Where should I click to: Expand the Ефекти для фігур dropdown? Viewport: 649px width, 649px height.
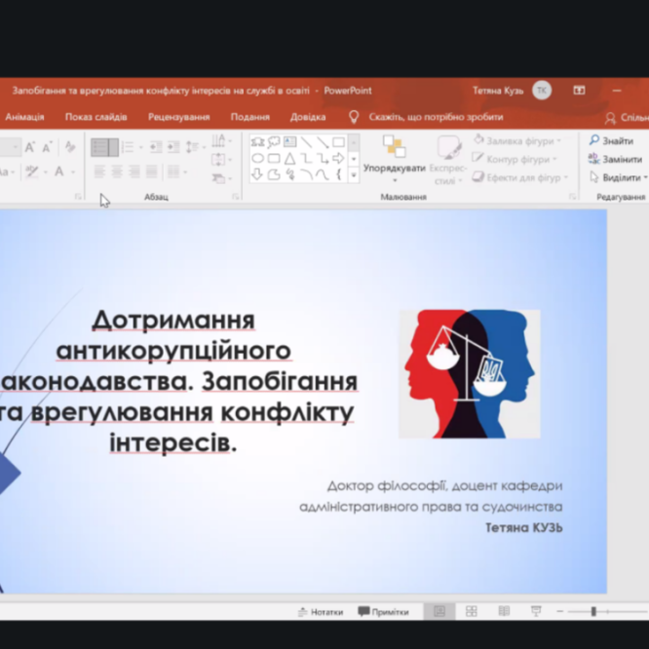(x=566, y=177)
